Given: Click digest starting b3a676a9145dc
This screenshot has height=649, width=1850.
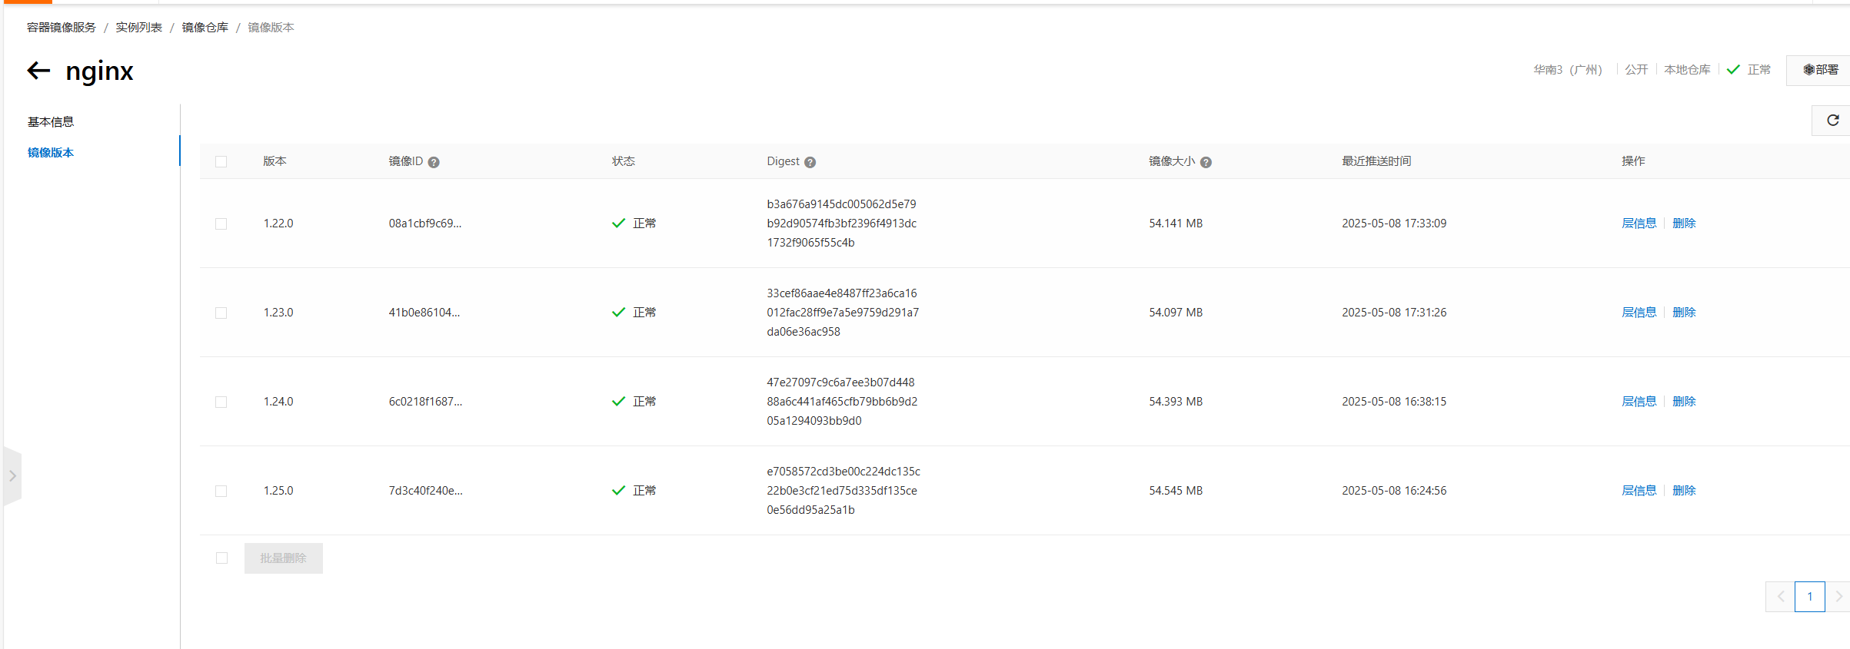Looking at the screenshot, I should tap(842, 224).
